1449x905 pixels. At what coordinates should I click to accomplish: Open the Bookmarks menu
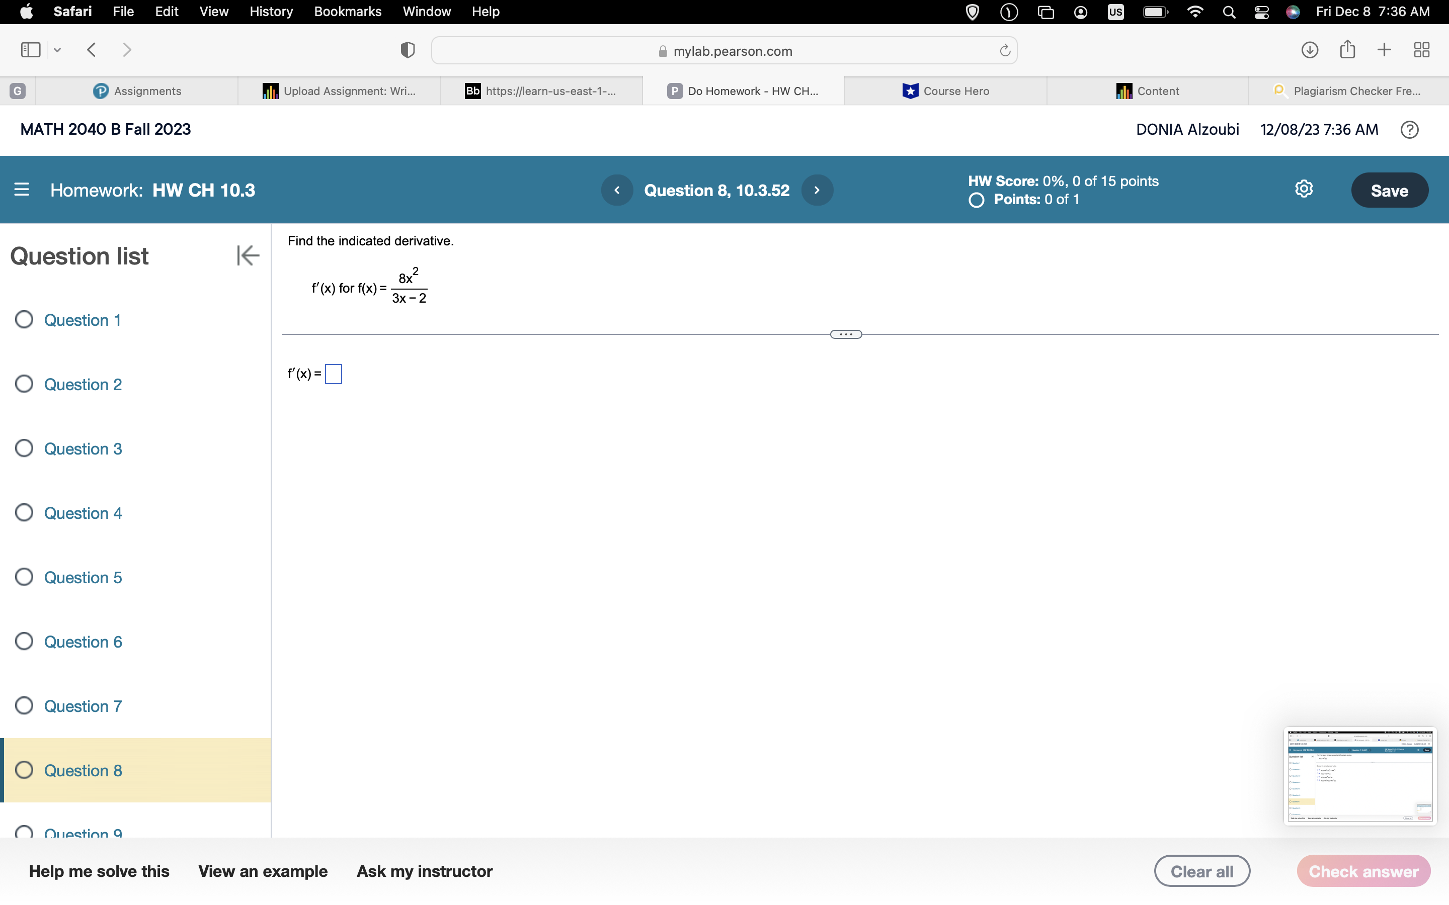pos(348,12)
